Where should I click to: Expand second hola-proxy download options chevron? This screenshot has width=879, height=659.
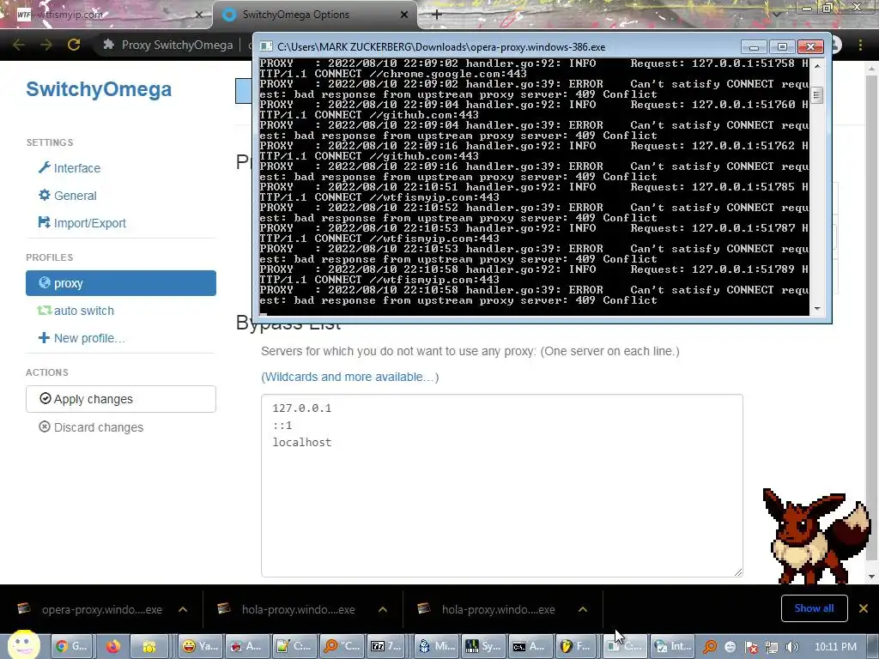click(x=583, y=609)
